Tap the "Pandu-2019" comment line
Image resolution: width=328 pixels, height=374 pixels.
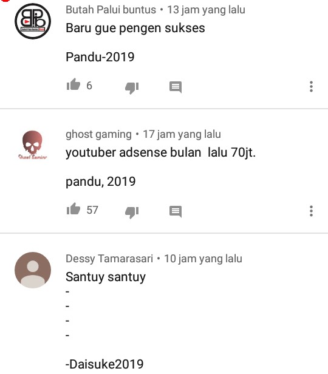(x=100, y=57)
